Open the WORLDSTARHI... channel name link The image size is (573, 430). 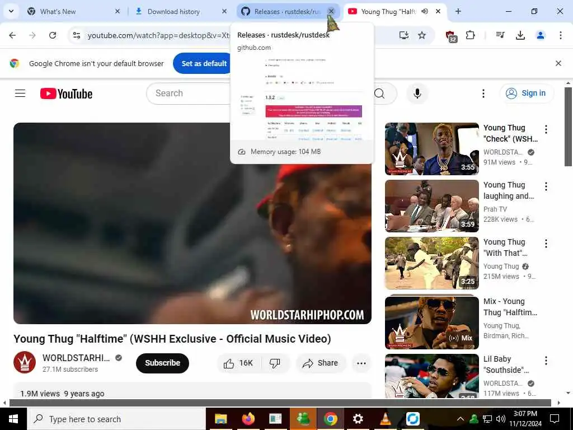(x=76, y=358)
